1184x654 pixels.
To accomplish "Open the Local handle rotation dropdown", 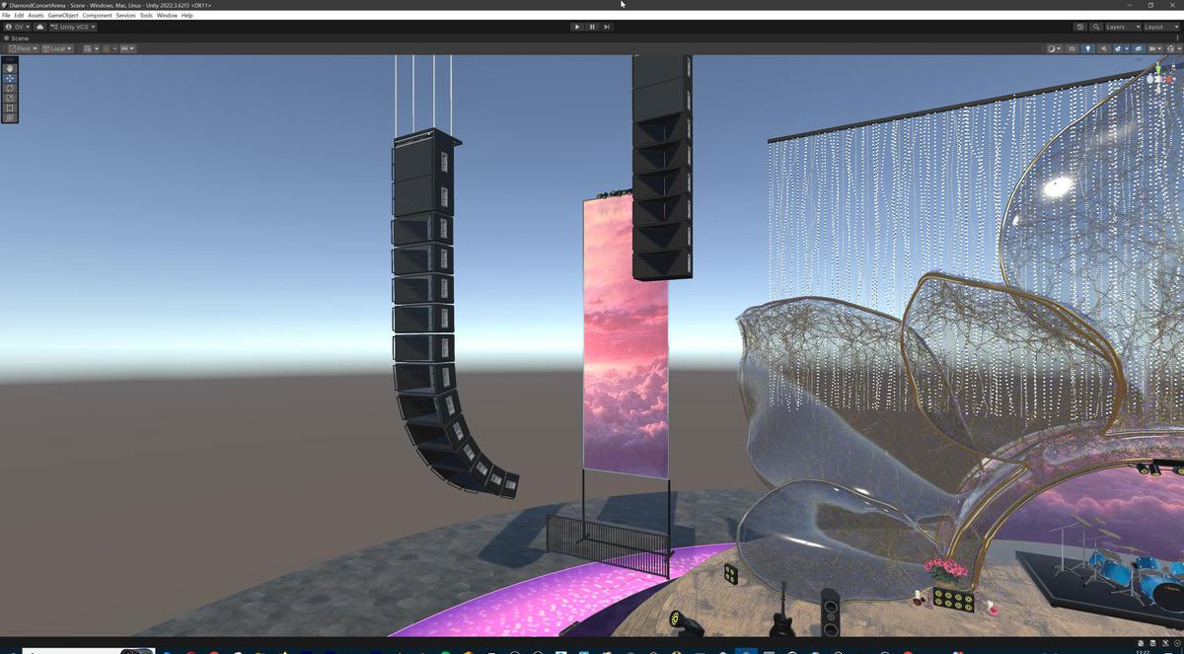I will pyautogui.click(x=57, y=48).
